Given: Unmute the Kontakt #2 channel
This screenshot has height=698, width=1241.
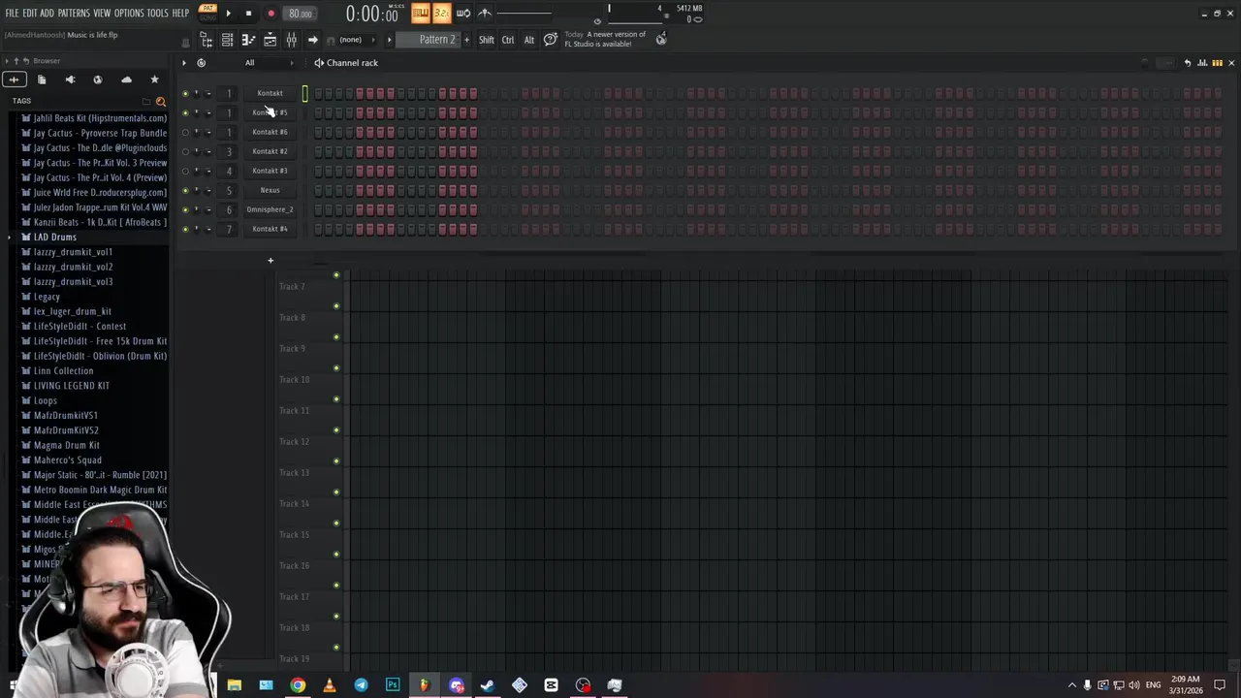Looking at the screenshot, I should click(185, 151).
